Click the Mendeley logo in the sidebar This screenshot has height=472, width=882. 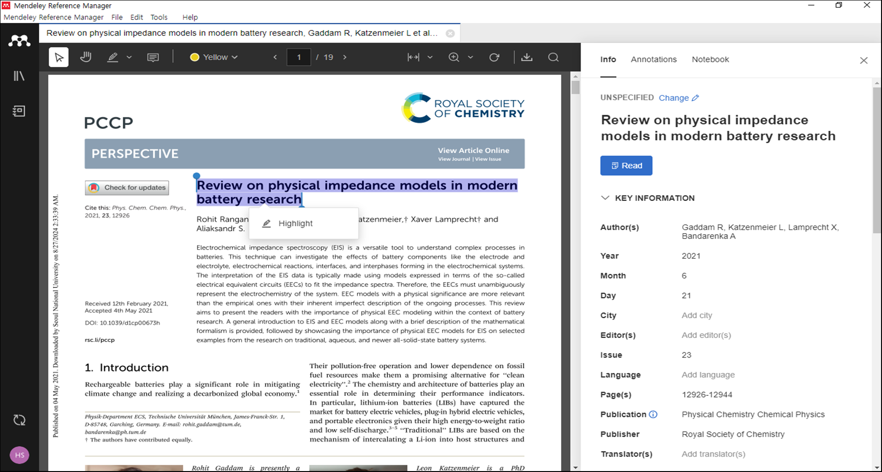pyautogui.click(x=19, y=41)
